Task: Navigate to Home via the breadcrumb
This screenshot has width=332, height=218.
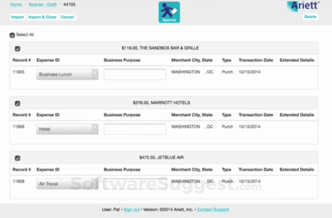Action: pyautogui.click(x=16, y=4)
